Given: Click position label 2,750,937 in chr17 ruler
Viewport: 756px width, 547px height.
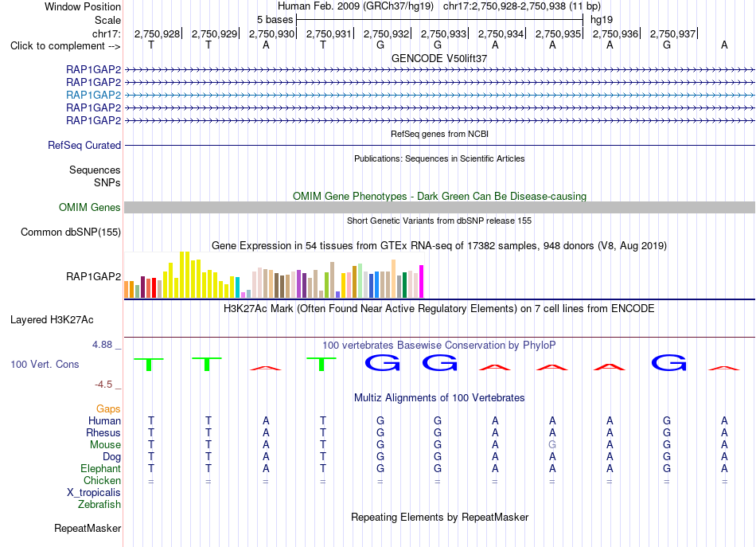Looking at the screenshot, I should click(x=672, y=33).
